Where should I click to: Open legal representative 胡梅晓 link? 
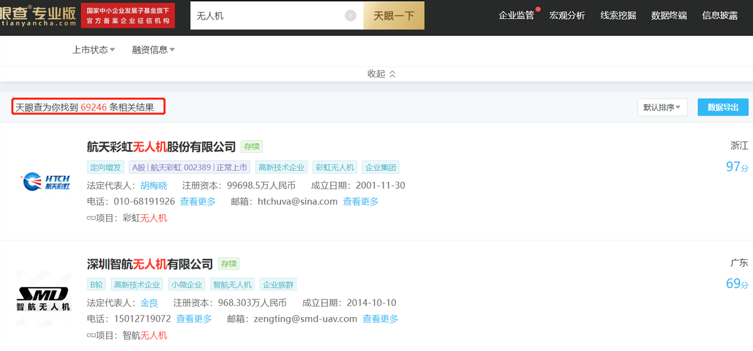click(x=154, y=185)
